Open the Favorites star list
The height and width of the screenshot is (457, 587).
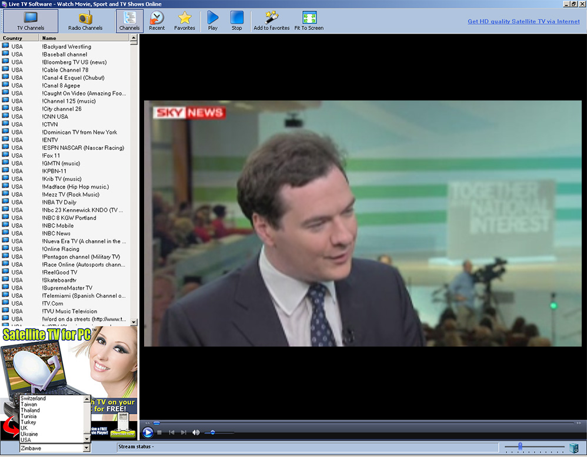point(185,21)
